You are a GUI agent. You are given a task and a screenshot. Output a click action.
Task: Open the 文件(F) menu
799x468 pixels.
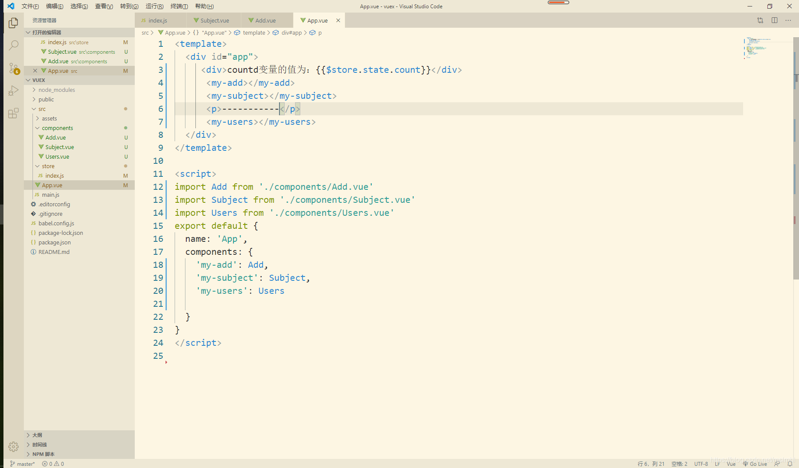point(30,6)
